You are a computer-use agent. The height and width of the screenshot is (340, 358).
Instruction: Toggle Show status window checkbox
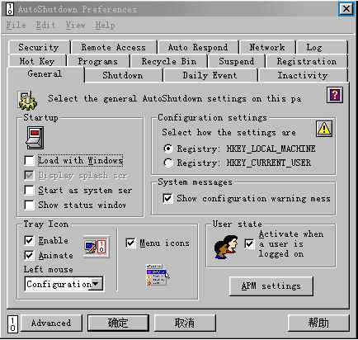(29, 205)
